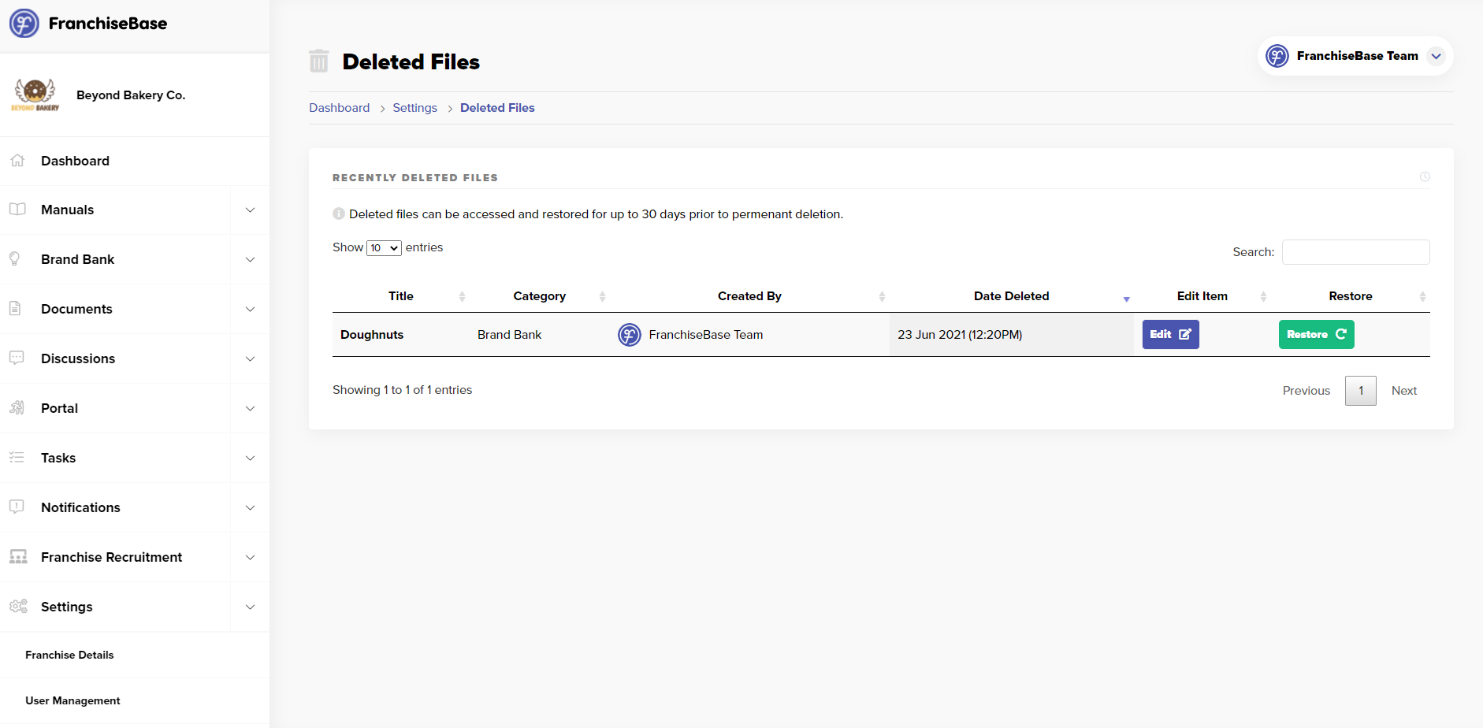Click the Settings gears icon in sidebar
Screen dimensions: 1483x728
point(18,606)
